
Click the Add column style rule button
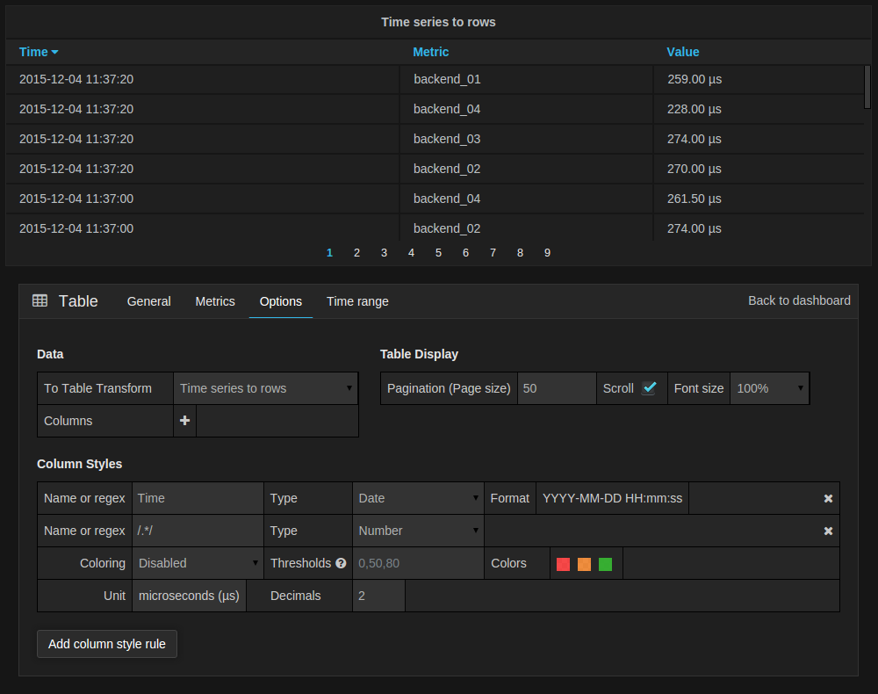107,644
